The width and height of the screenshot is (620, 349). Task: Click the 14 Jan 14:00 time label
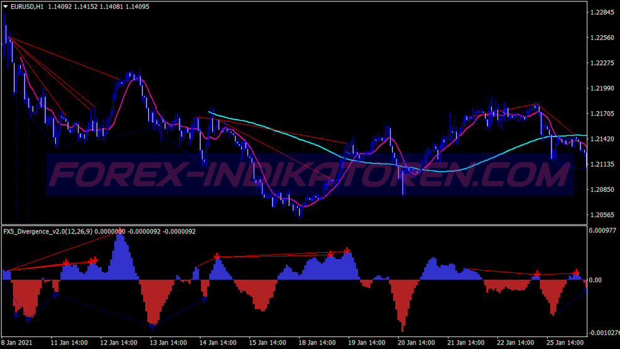click(x=218, y=343)
